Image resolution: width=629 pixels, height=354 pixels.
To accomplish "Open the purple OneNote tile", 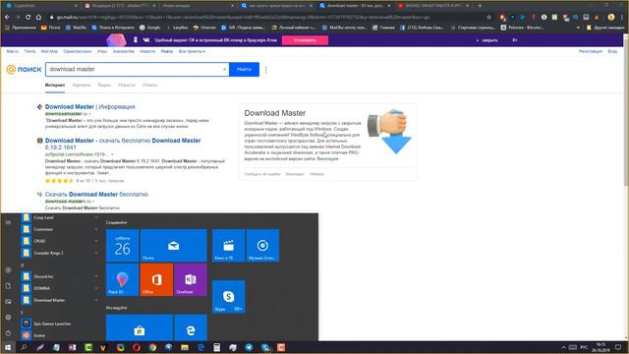I will pyautogui.click(x=191, y=279).
